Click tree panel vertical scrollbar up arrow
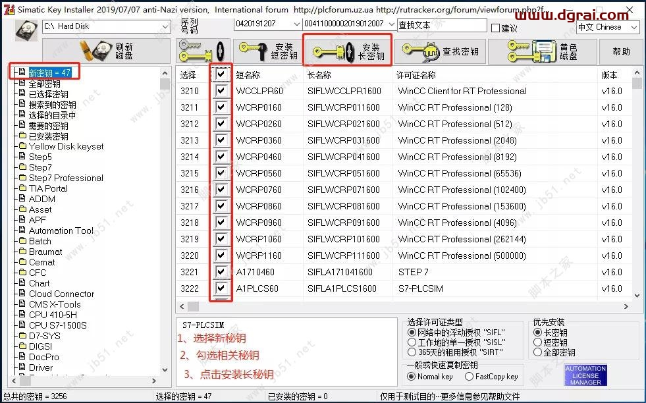The height and width of the screenshot is (403, 646). pyautogui.click(x=165, y=73)
